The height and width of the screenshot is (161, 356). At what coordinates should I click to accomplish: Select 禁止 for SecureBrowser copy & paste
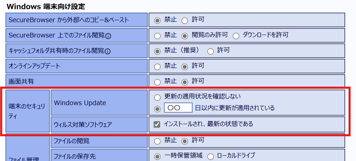[x=157, y=20]
